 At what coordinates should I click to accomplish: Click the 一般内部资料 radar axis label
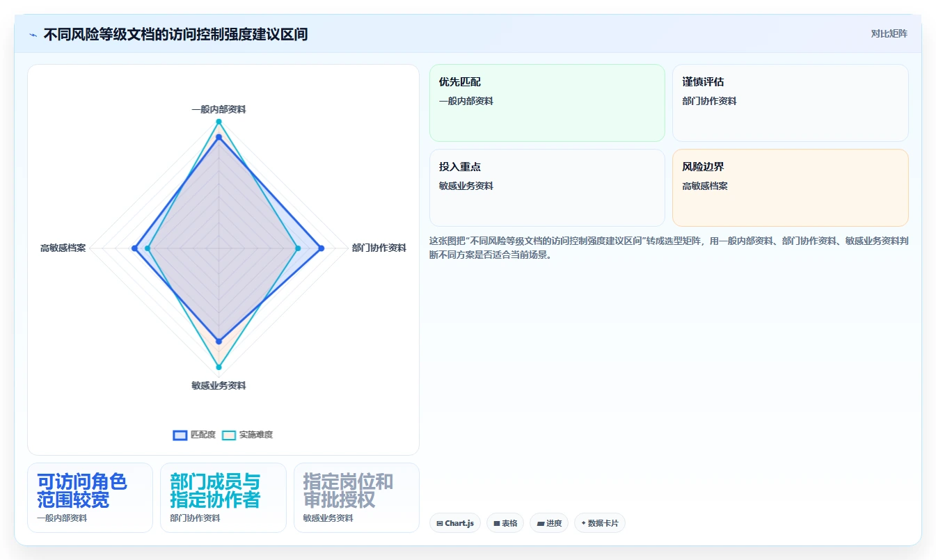pyautogui.click(x=219, y=109)
